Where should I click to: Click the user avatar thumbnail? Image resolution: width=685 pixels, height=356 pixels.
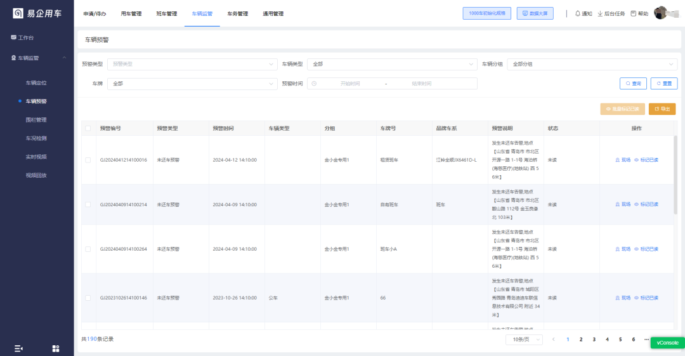pos(662,13)
